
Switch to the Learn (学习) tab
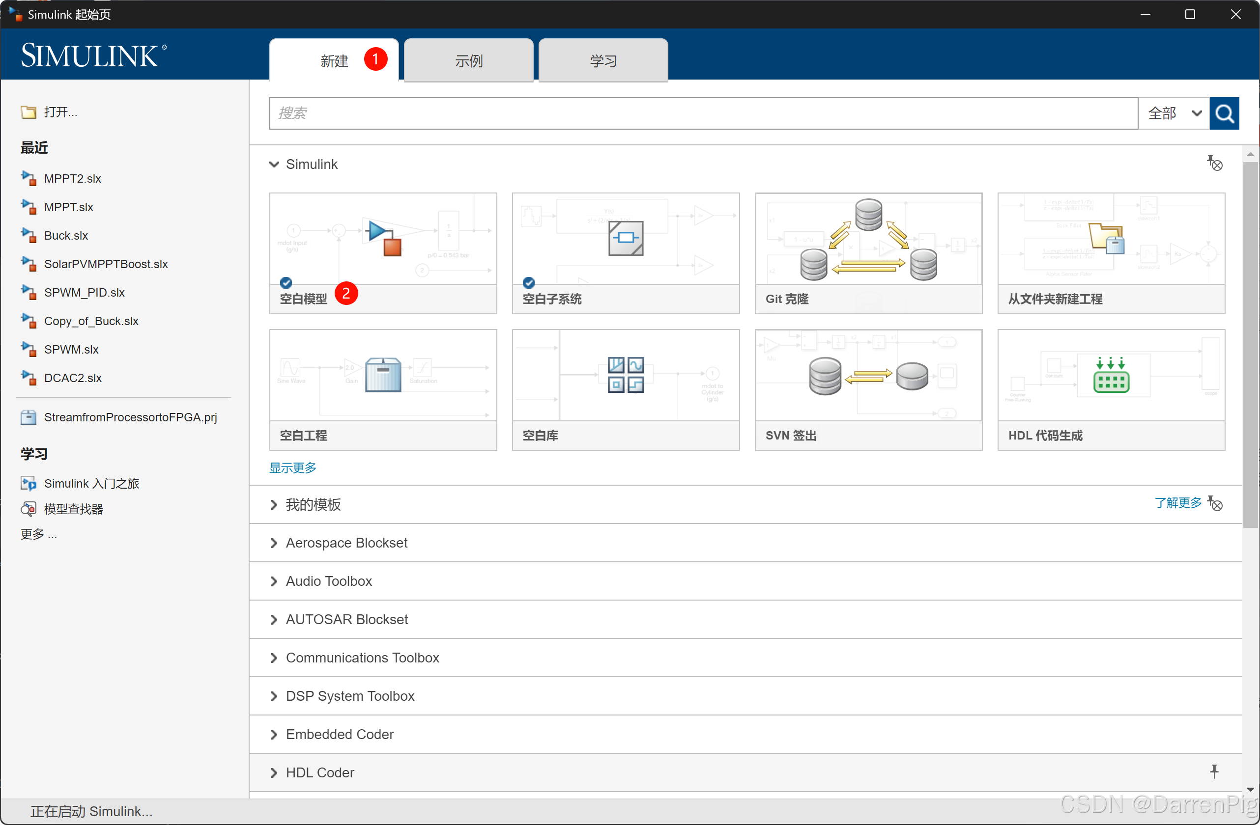pos(603,60)
